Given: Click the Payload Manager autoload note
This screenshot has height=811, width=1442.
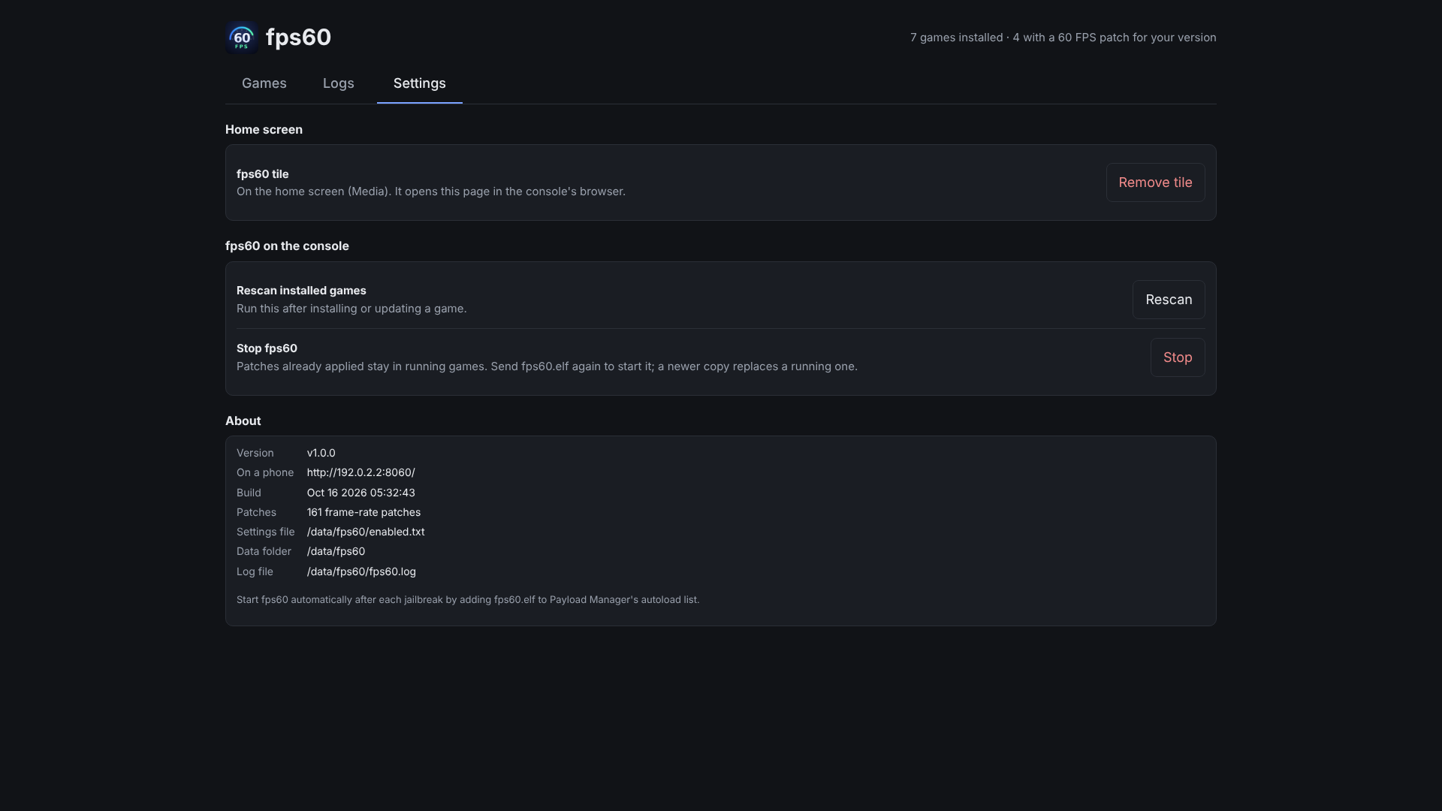Looking at the screenshot, I should [468, 599].
